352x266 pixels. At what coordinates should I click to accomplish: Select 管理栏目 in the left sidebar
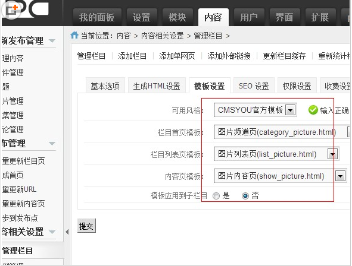click(17, 251)
